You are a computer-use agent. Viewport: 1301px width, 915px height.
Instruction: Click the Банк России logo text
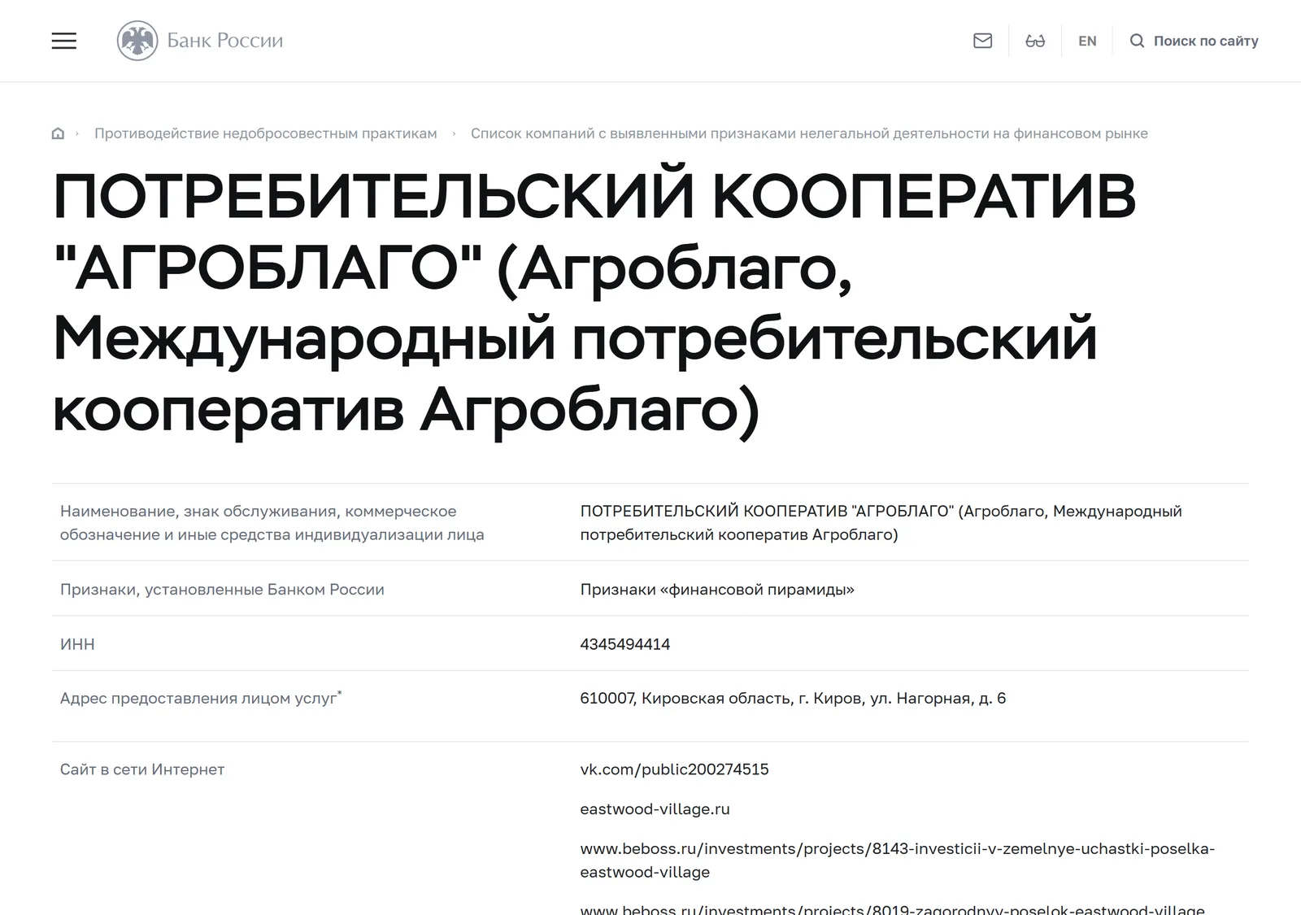point(225,41)
